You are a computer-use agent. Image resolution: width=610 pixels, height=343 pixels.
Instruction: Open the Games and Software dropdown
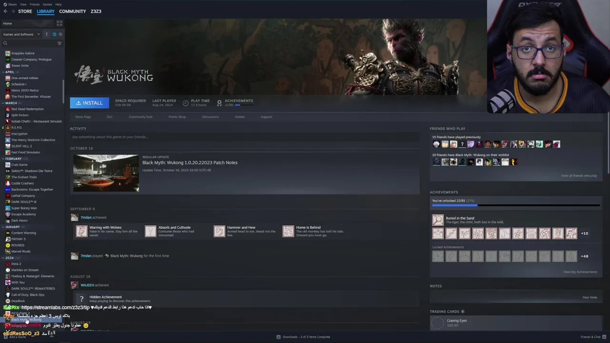click(x=21, y=34)
